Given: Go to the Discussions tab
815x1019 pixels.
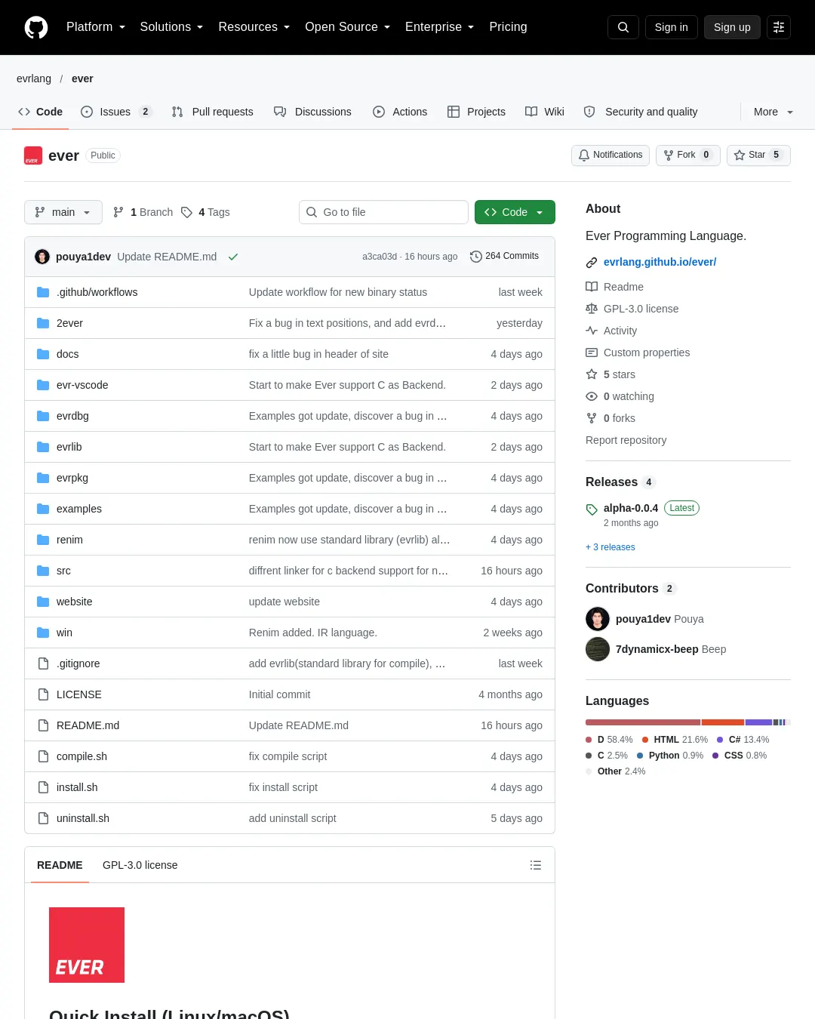Looking at the screenshot, I should click(312, 112).
